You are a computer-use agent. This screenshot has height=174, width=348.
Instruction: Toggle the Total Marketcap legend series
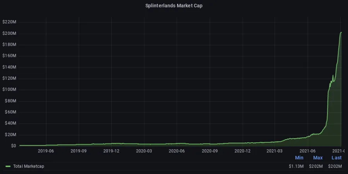(29, 166)
